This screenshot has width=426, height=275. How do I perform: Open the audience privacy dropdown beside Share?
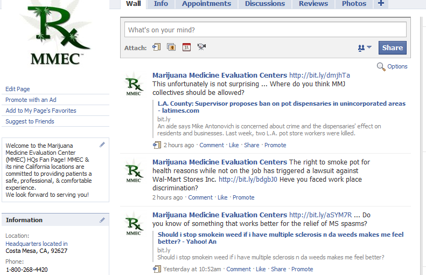pos(365,48)
